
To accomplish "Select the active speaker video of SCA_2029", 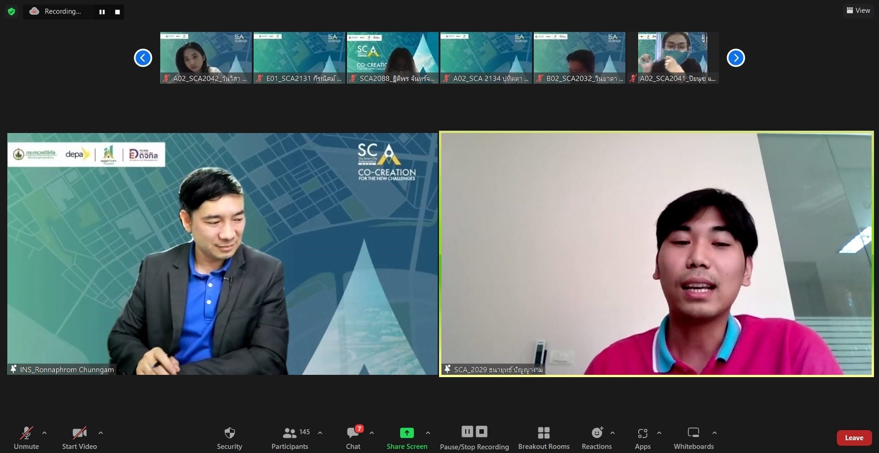I will coord(657,254).
